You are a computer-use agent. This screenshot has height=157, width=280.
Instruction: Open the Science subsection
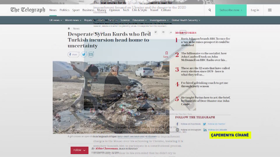pos(125,20)
